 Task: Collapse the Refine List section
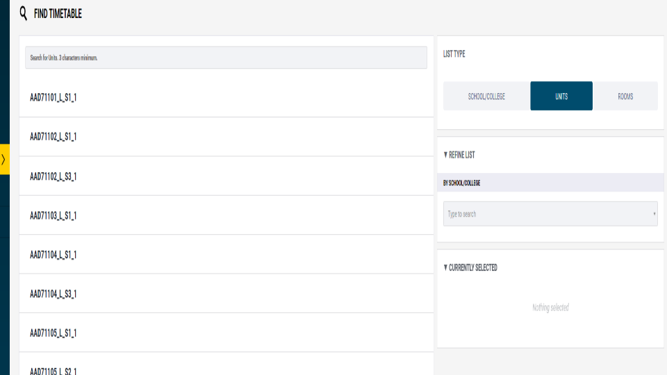point(459,155)
